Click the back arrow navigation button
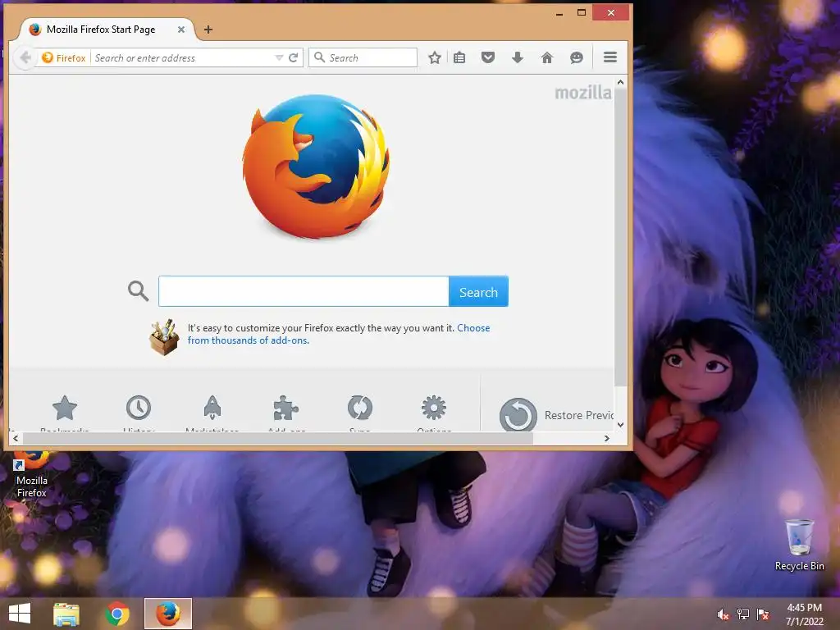Viewport: 840px width, 630px height. coord(25,57)
